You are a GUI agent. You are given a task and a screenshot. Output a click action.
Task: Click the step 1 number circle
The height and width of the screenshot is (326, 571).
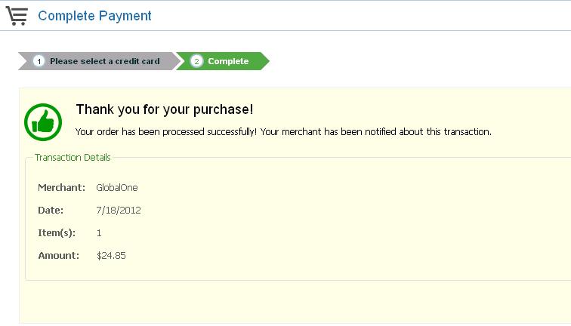(x=39, y=61)
